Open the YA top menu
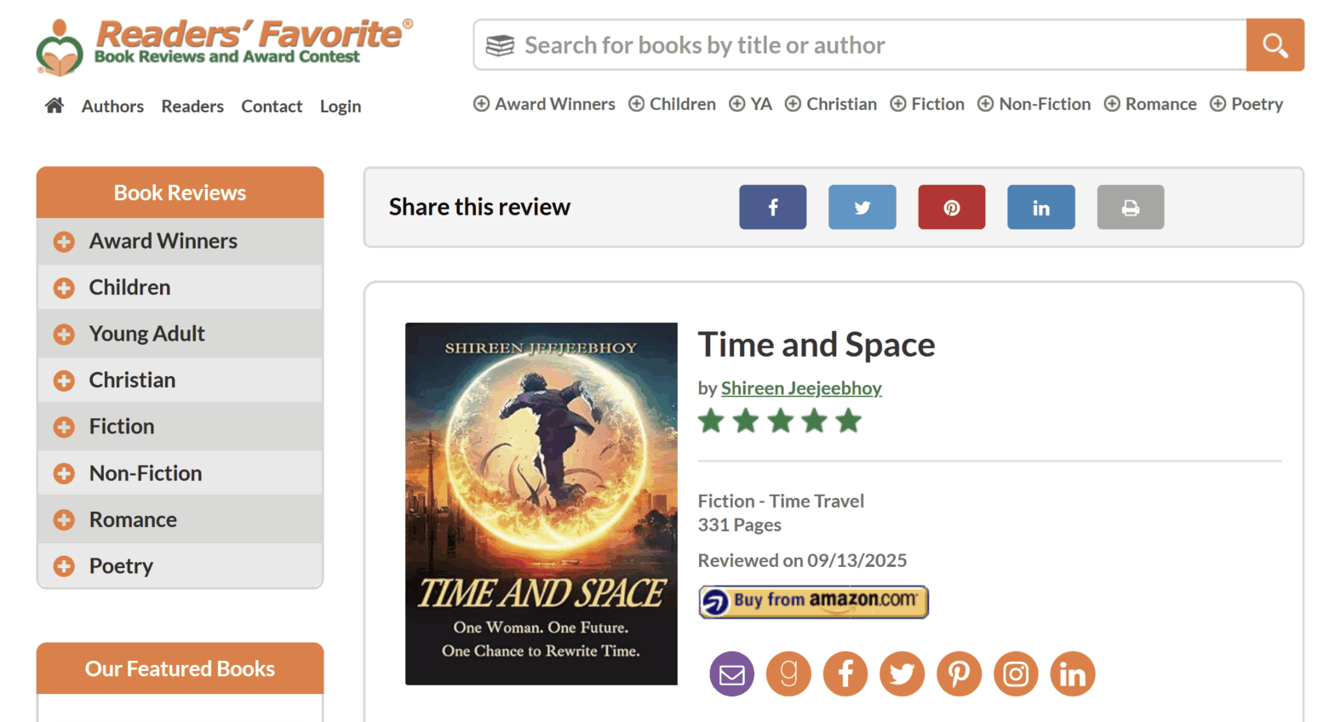 click(751, 104)
